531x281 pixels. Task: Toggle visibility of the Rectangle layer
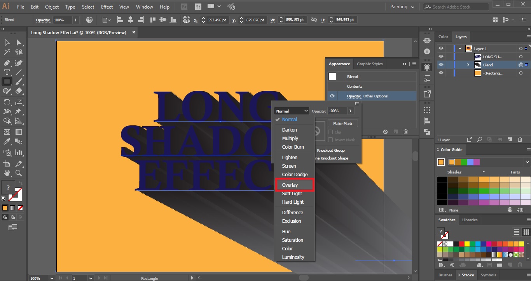point(441,73)
